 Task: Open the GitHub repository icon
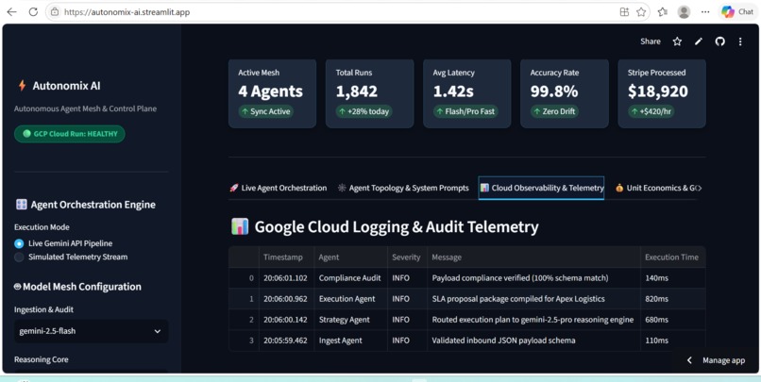click(720, 42)
